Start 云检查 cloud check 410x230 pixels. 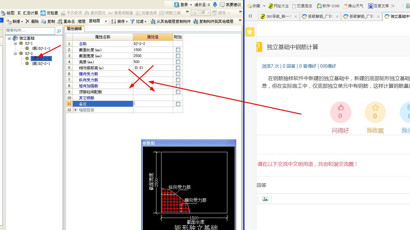49,13
